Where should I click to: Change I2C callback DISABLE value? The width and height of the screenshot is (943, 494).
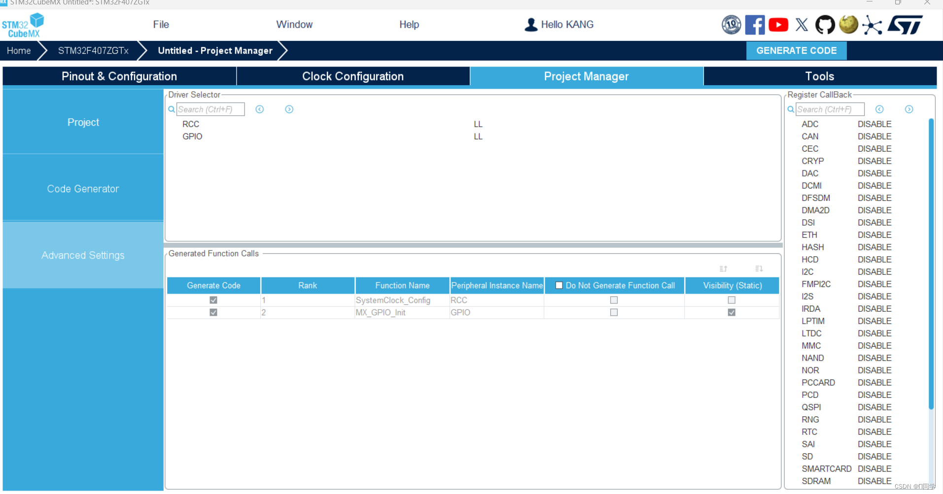point(874,272)
